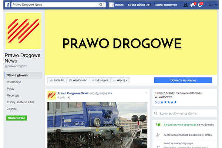Viewport: 222px width, 148px height.
Task: Open Posty tab in sidebar
Action: tap(10, 89)
